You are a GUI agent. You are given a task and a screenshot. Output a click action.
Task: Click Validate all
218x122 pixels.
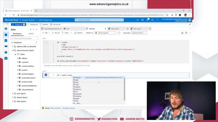[33, 24]
